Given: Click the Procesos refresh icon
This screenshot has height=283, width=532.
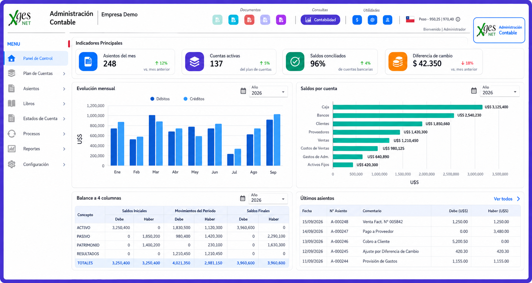Looking at the screenshot, I should (11, 133).
